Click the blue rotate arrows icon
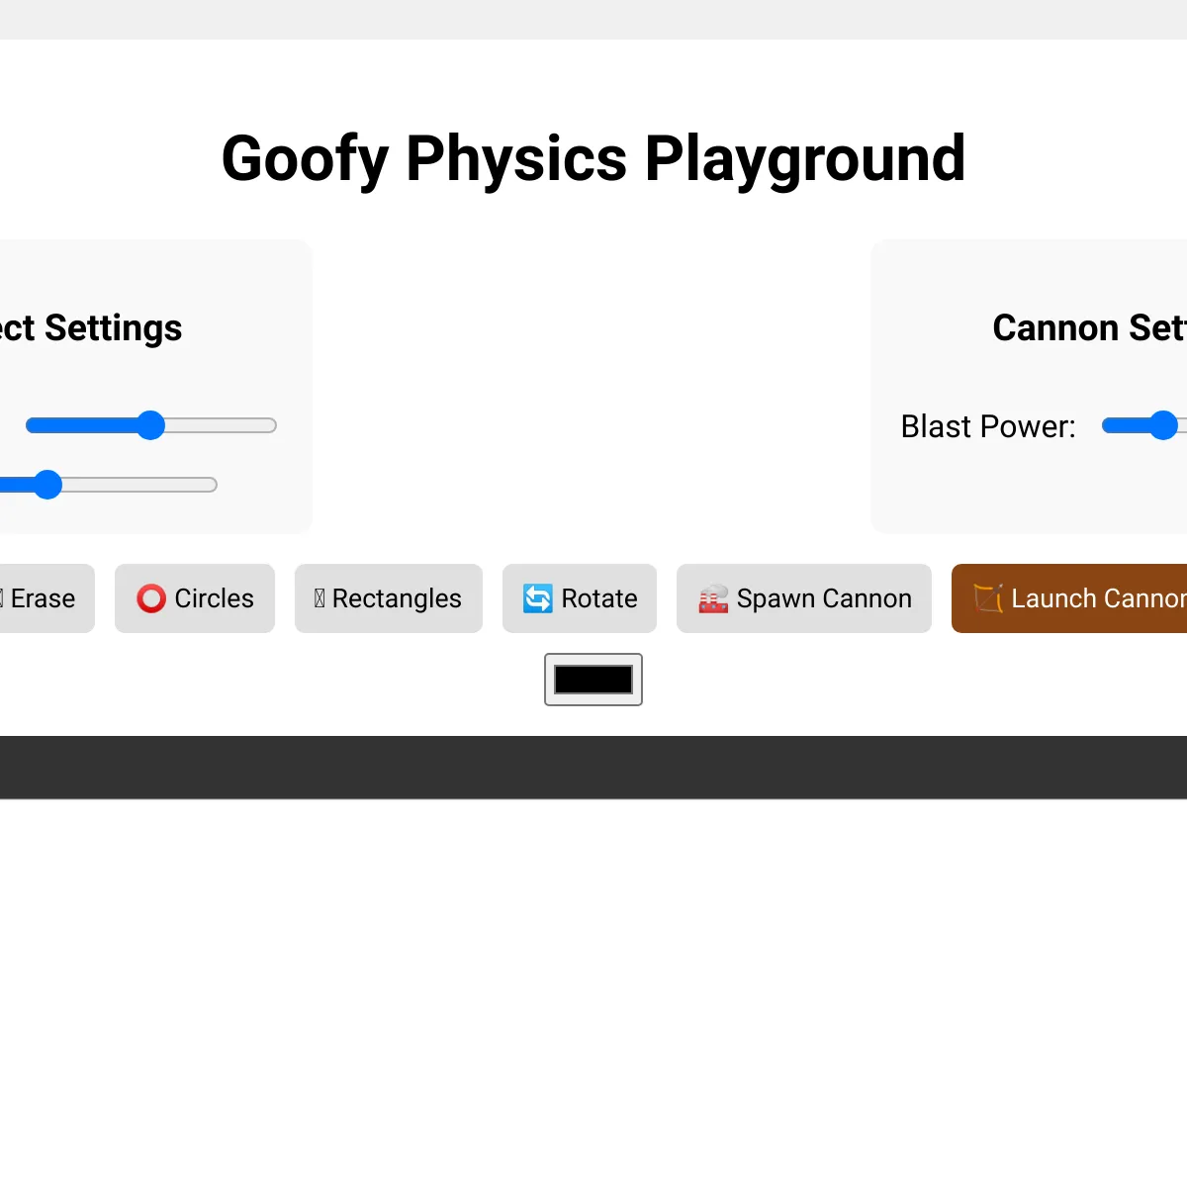 (x=538, y=598)
